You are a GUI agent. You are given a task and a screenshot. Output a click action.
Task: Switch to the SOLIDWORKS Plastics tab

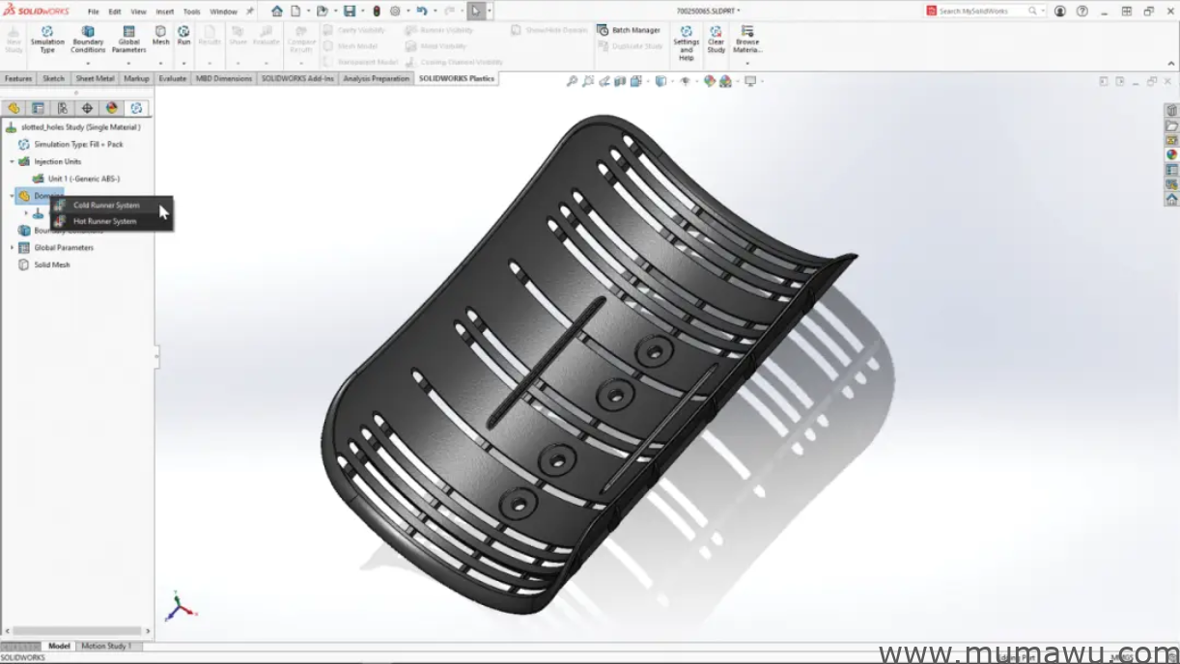click(457, 78)
